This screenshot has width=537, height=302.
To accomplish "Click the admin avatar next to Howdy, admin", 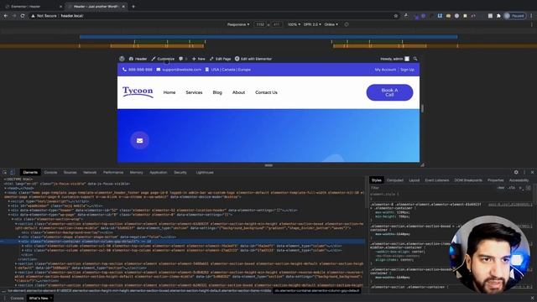I will [x=407, y=59].
